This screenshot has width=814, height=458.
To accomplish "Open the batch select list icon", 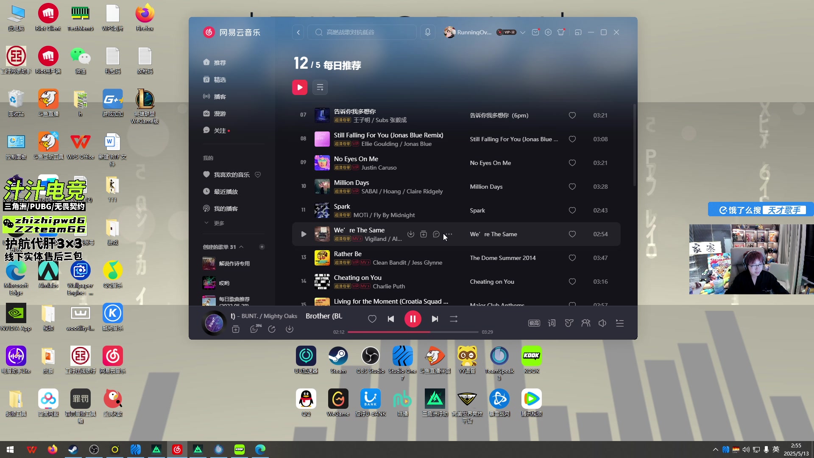I will (x=320, y=87).
